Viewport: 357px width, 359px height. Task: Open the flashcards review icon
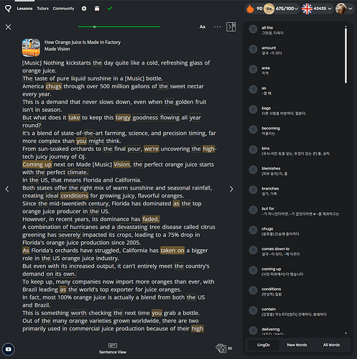tap(221, 348)
